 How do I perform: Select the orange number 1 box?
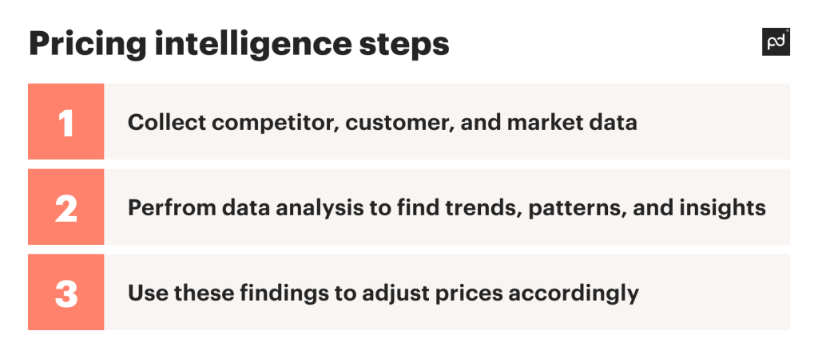(x=66, y=121)
